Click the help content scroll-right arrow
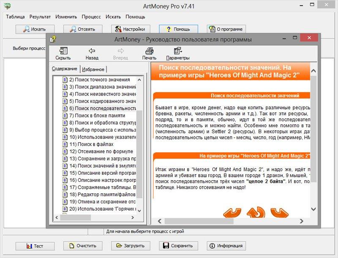Image resolution: width=338 pixels, height=258 pixels. point(301,221)
